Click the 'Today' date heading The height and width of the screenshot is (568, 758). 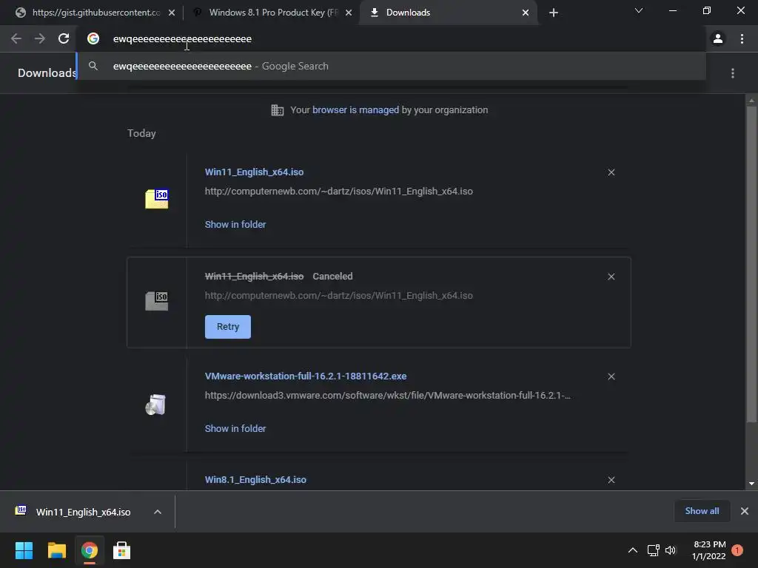coord(141,133)
